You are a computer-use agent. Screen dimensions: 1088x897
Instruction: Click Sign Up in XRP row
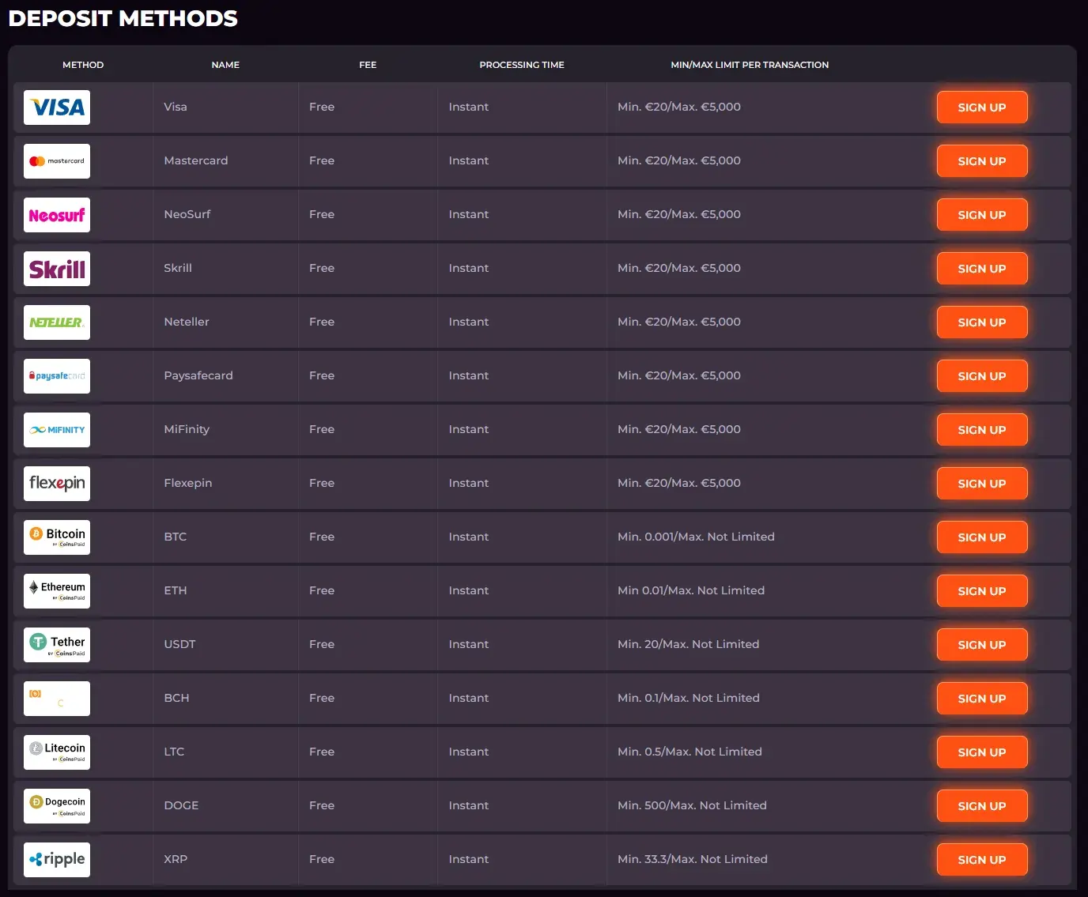(x=982, y=860)
